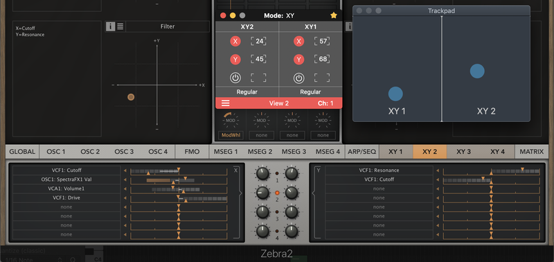Click the right knob in row 2
Image resolution: width=554 pixels, height=262 pixels.
click(x=292, y=193)
